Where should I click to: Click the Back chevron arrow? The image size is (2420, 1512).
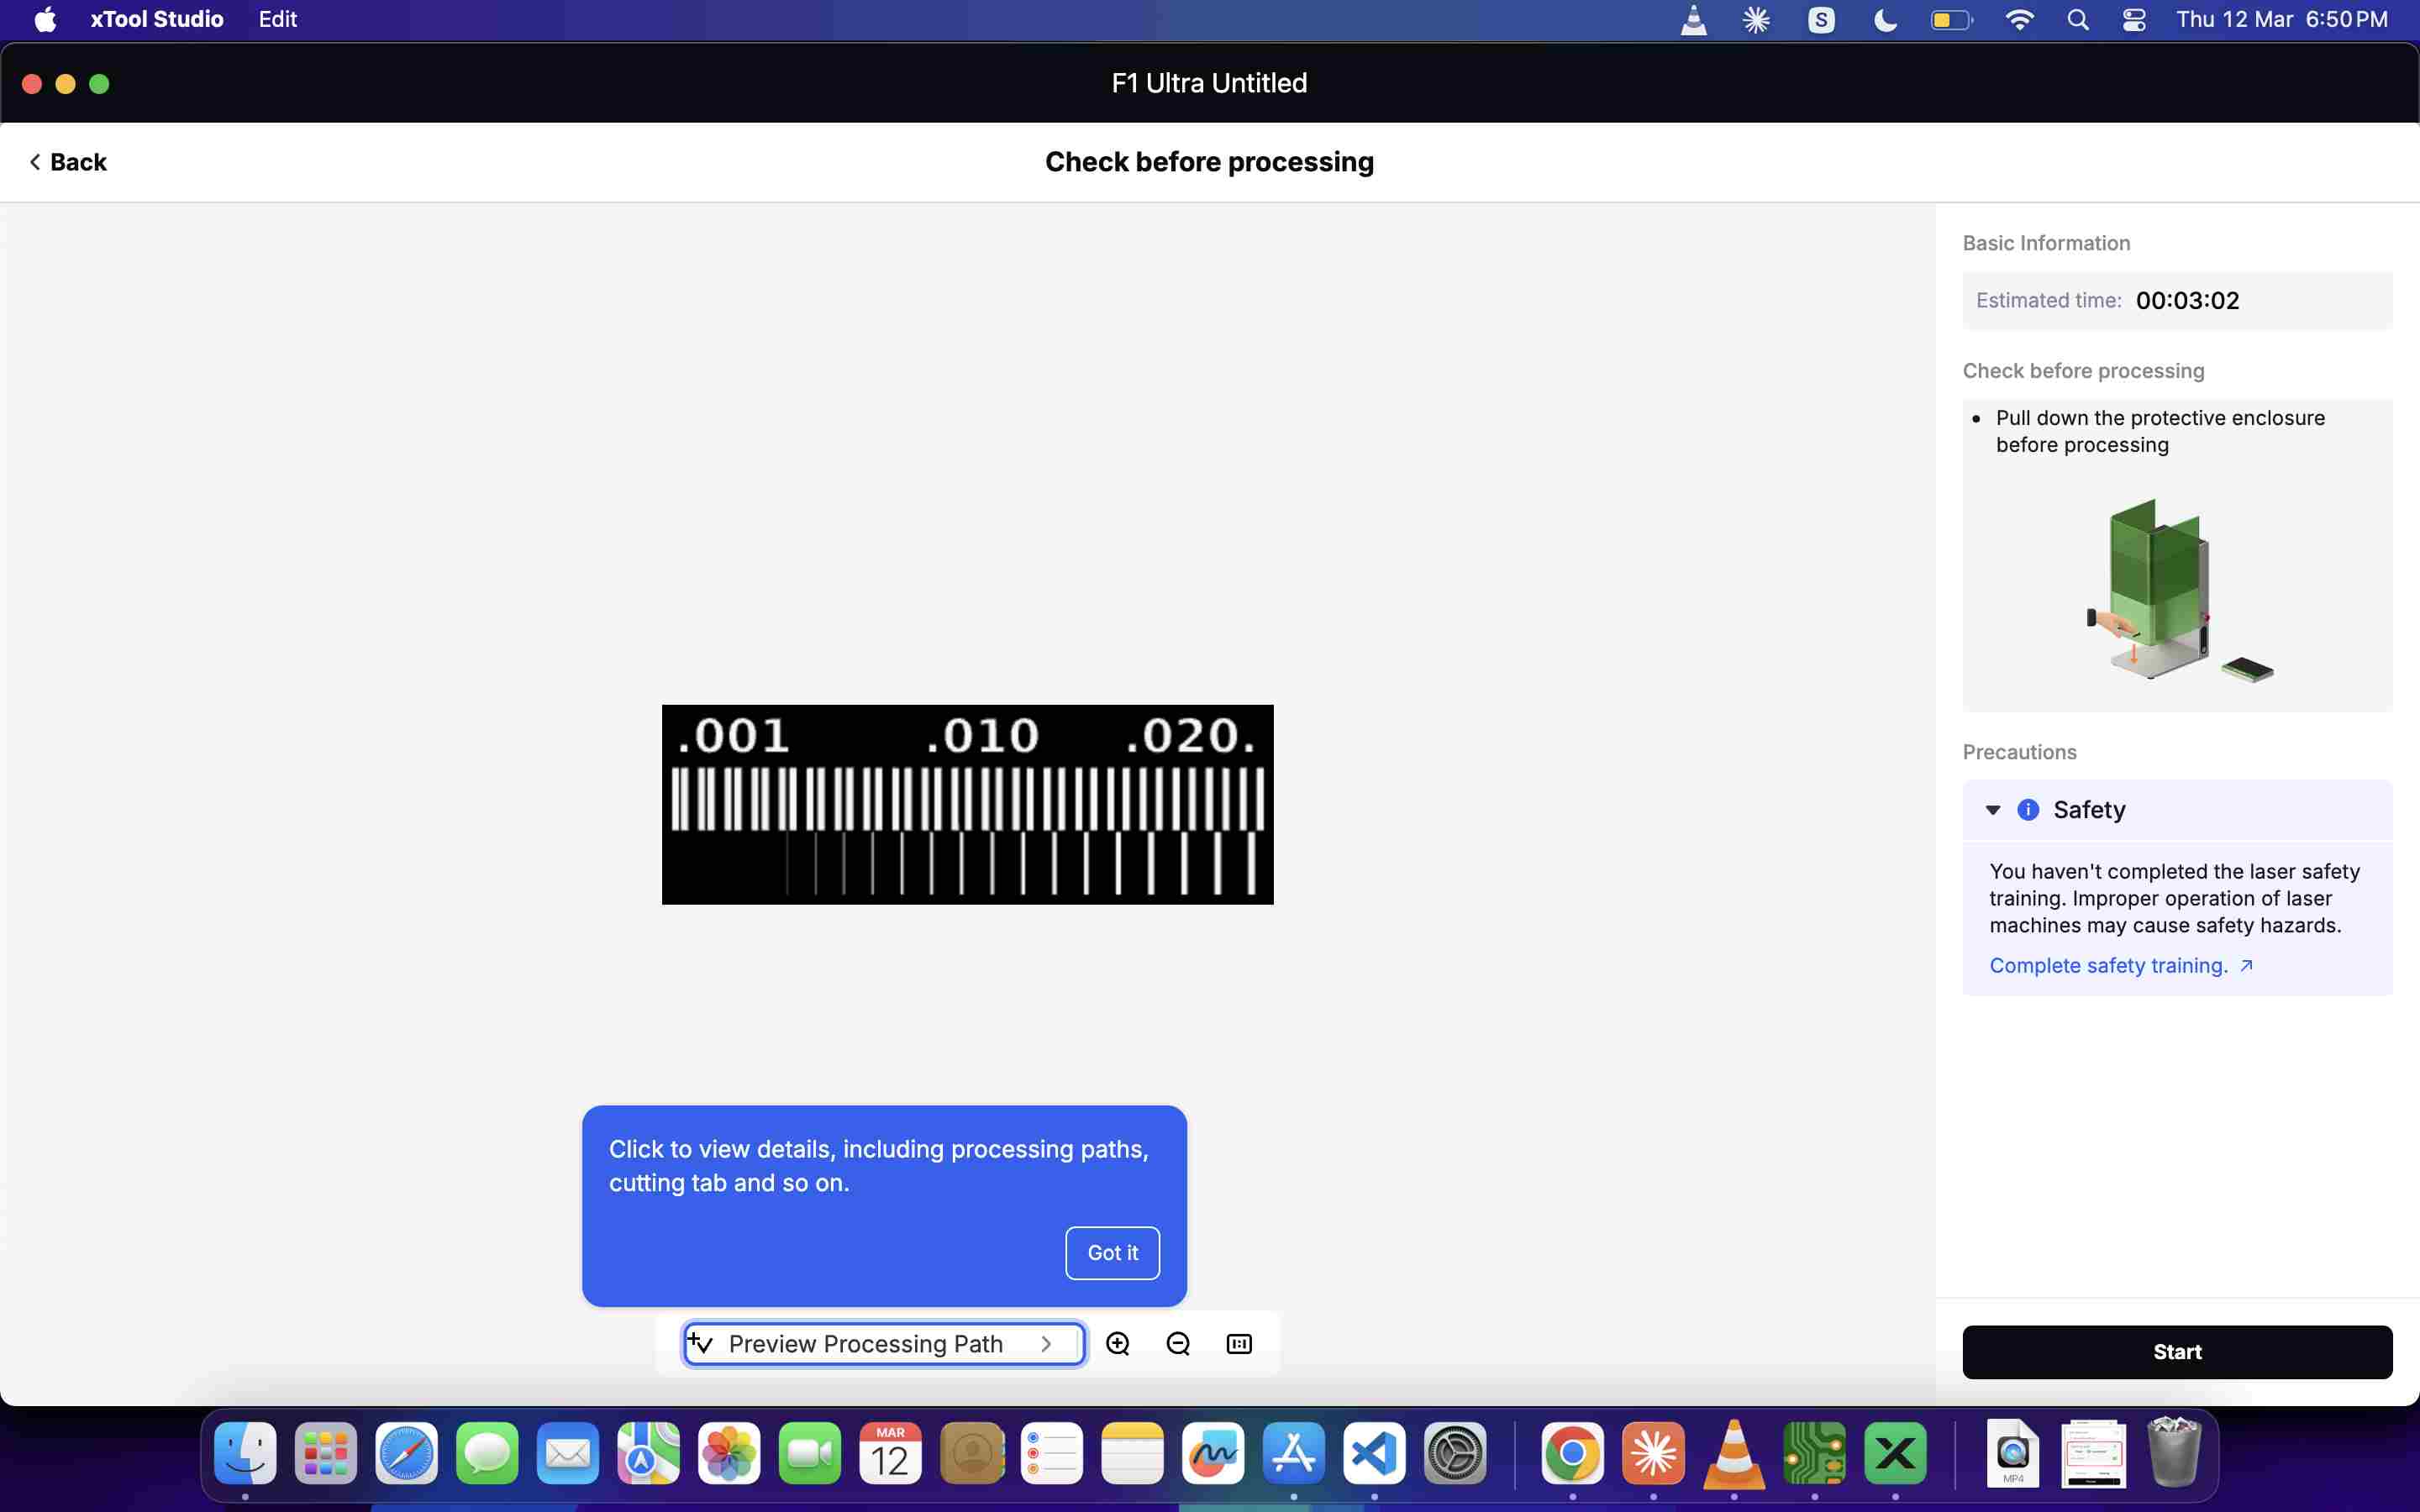(x=35, y=162)
